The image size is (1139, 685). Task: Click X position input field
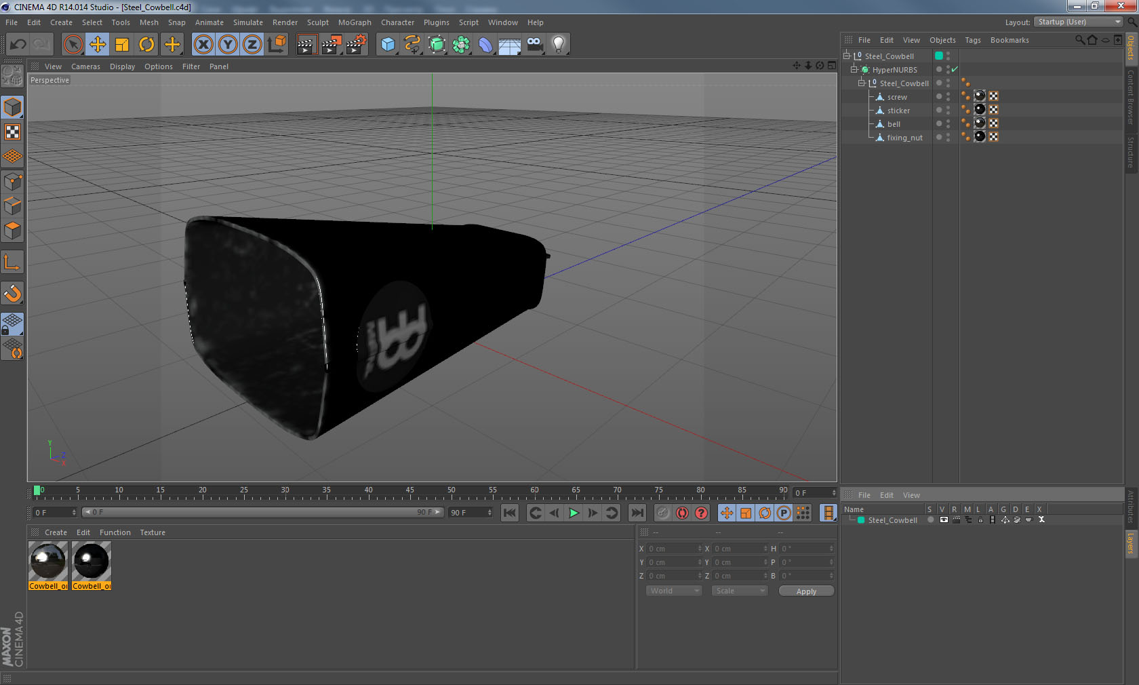tap(674, 549)
